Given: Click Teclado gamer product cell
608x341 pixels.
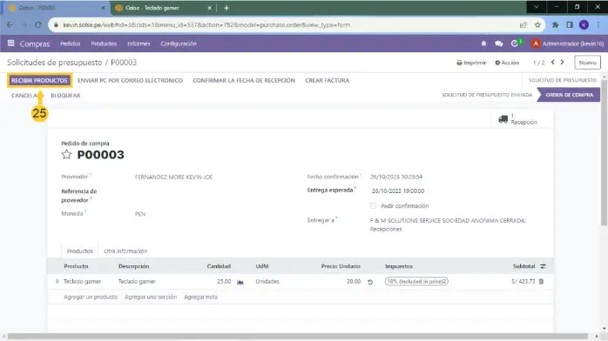Looking at the screenshot, I should 82,281.
